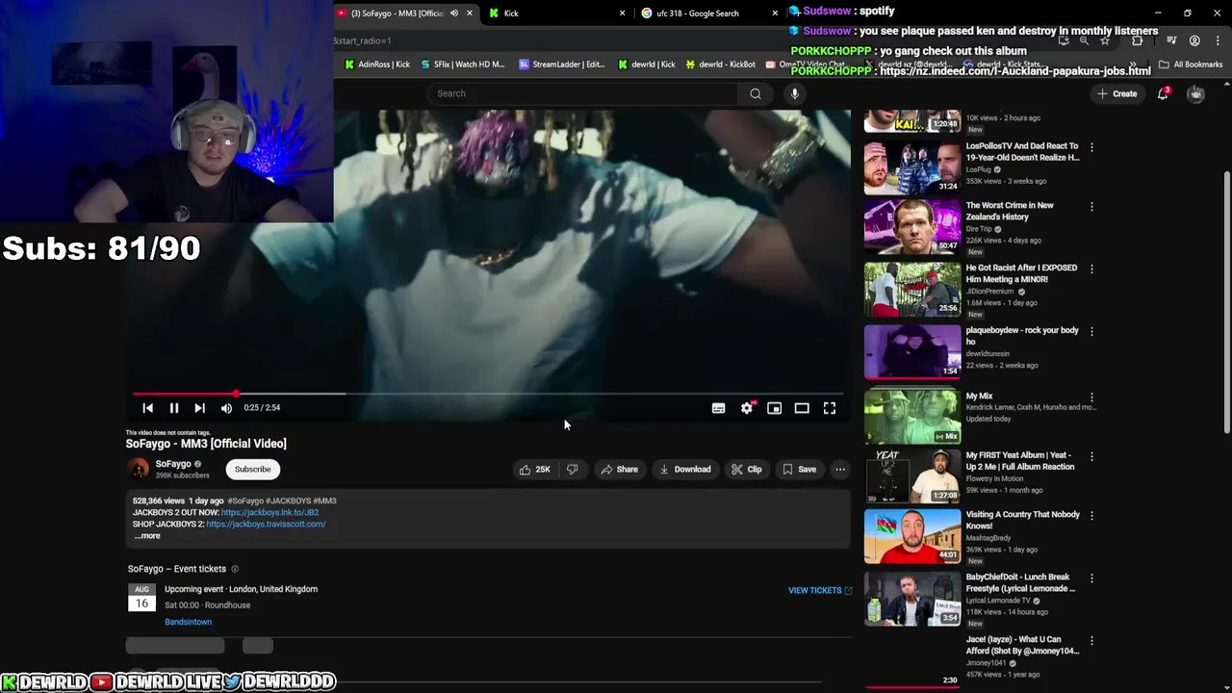Open dewrld - KickBot bookmark

(x=720, y=64)
